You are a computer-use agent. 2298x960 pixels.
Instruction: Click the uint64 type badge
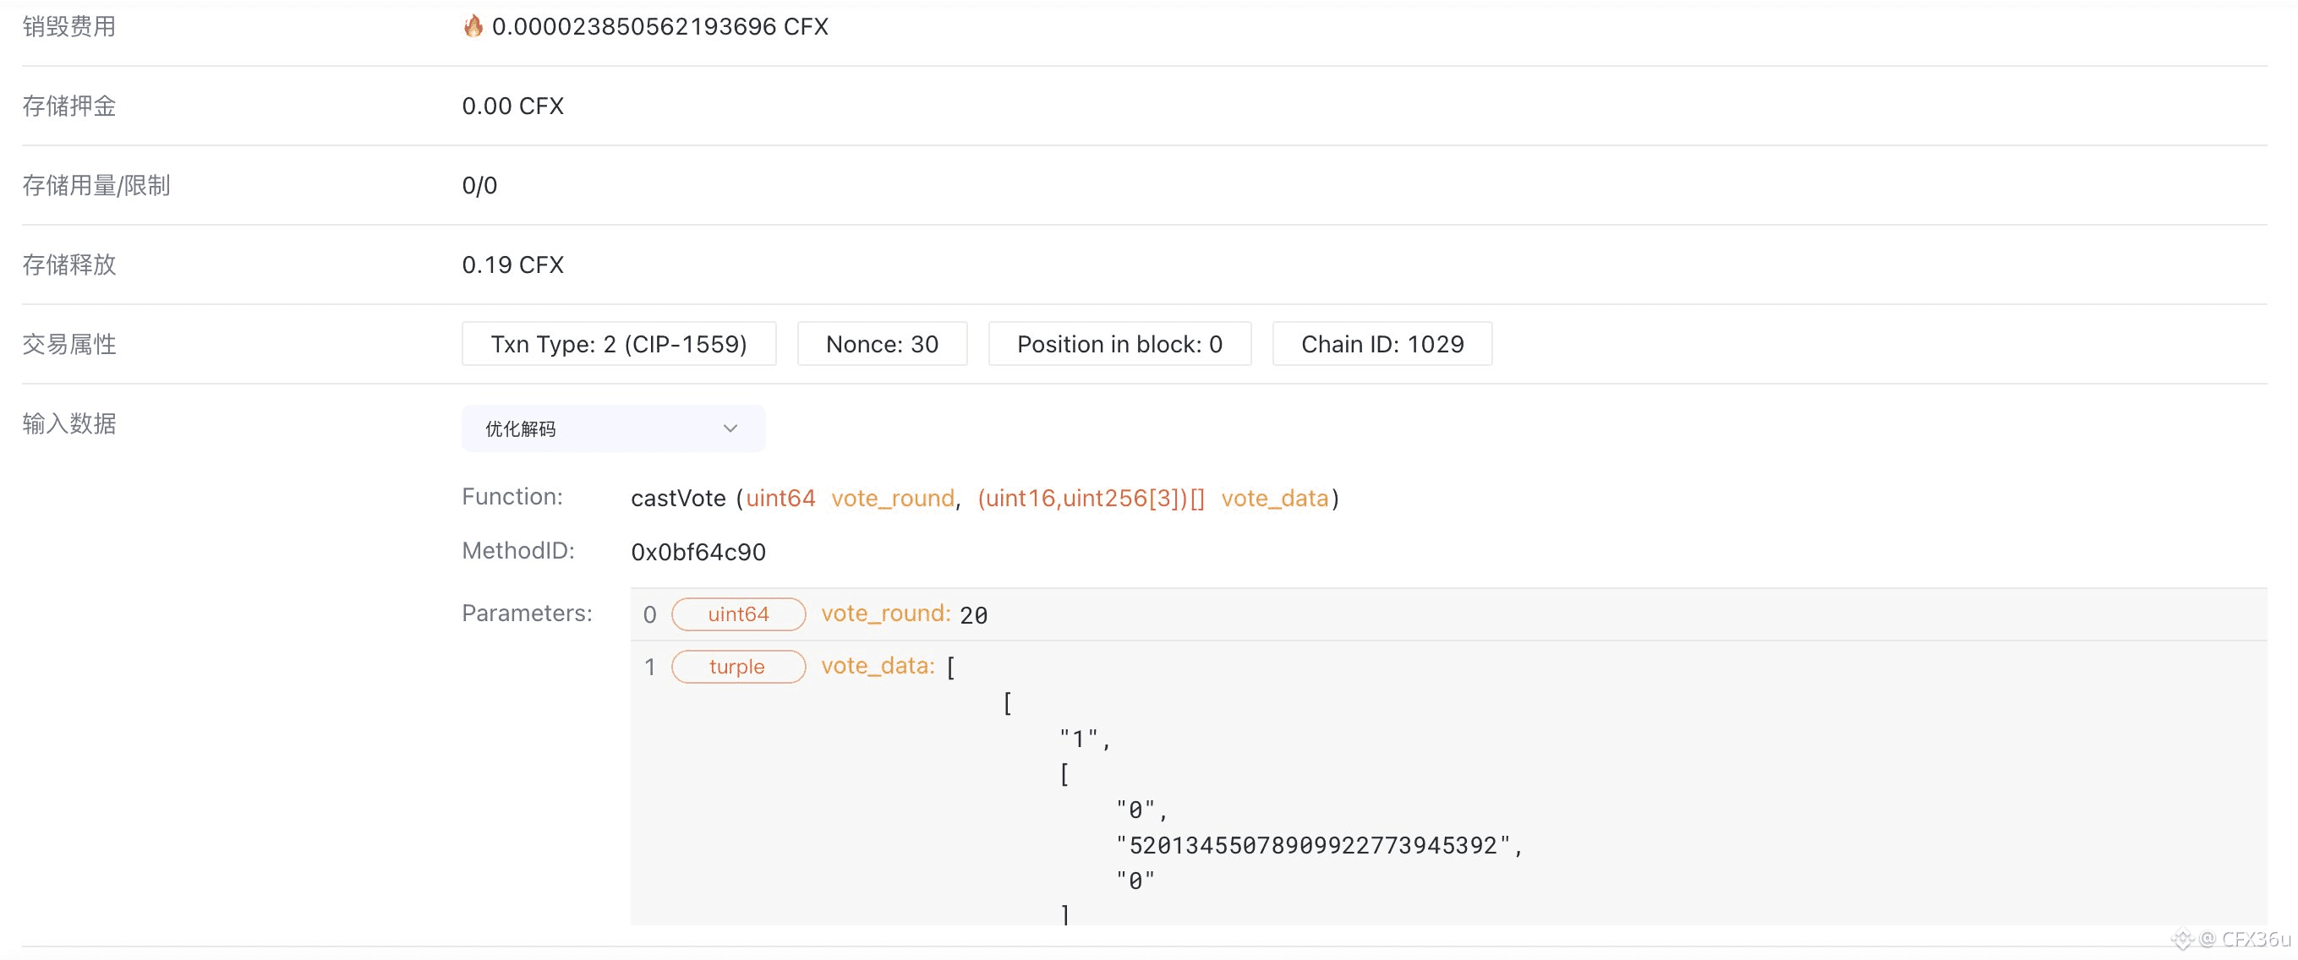pyautogui.click(x=738, y=614)
